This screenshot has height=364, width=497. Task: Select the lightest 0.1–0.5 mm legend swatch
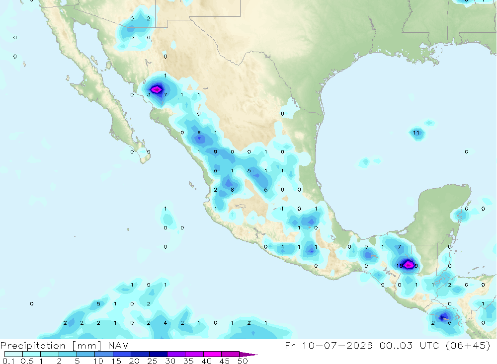(x=13, y=354)
